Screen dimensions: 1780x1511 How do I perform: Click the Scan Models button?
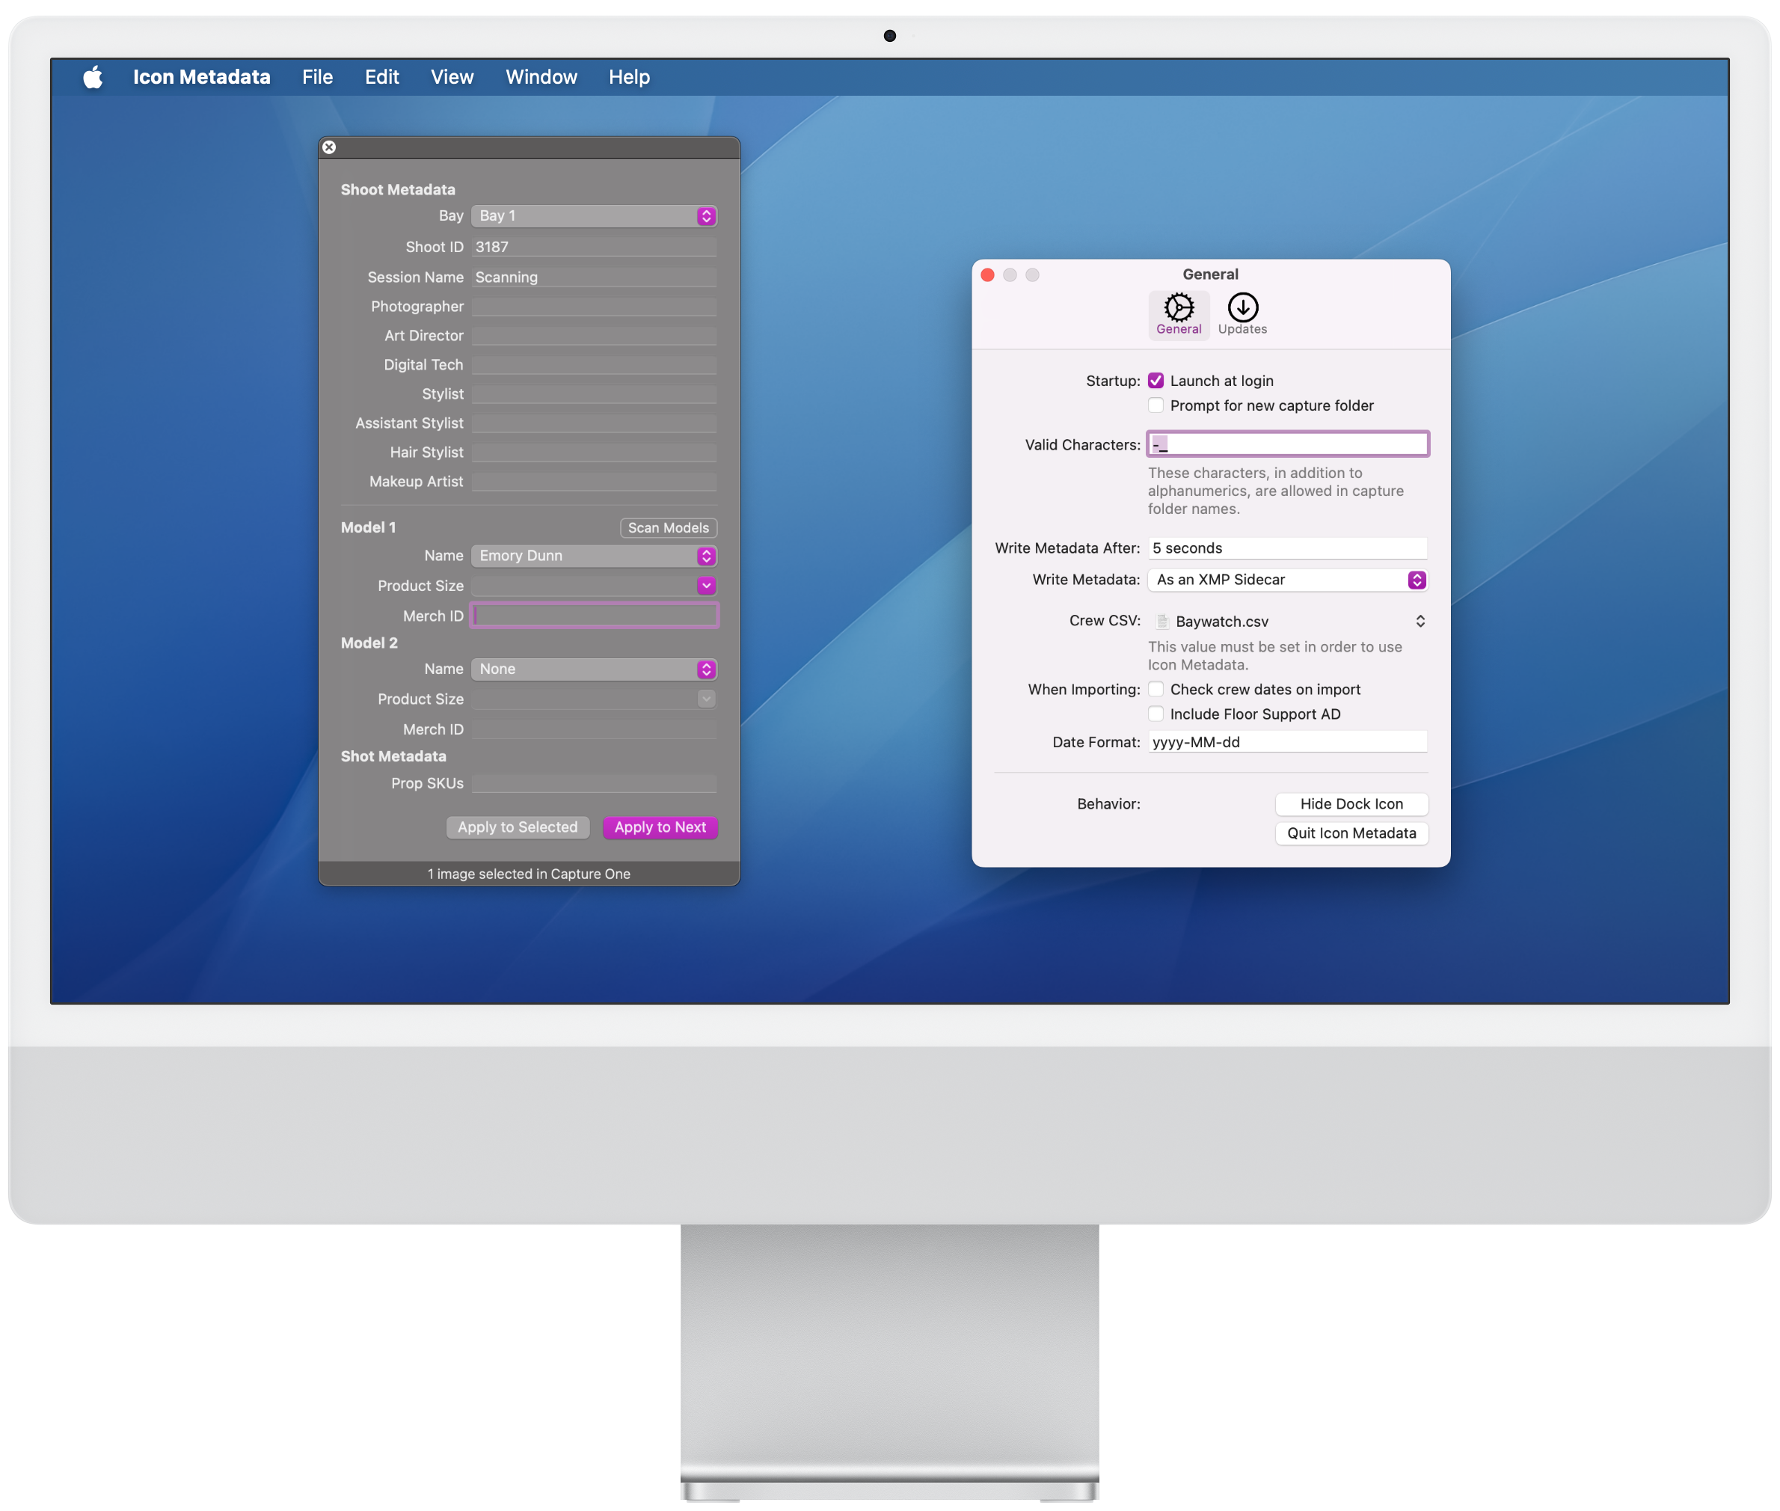(x=668, y=527)
